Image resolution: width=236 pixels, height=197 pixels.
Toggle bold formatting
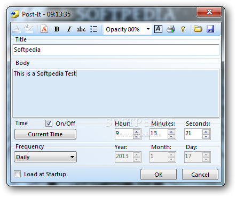tap(57, 29)
